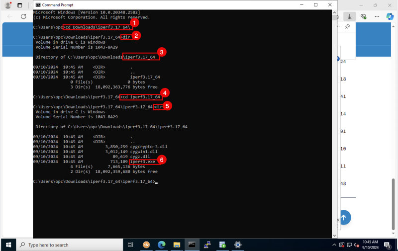Image resolution: width=398 pixels, height=251 pixels.
Task: Open the Settings gear taskbar icon
Action: pyautogui.click(x=238, y=245)
